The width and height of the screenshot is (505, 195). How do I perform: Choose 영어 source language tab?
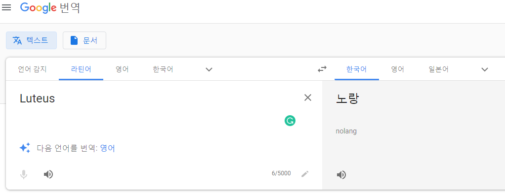(123, 69)
